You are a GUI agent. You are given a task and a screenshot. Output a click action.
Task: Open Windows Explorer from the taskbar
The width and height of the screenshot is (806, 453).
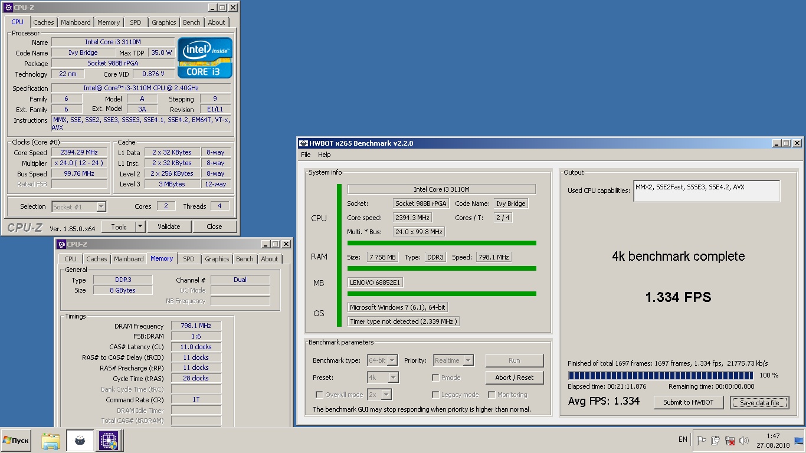(51, 441)
